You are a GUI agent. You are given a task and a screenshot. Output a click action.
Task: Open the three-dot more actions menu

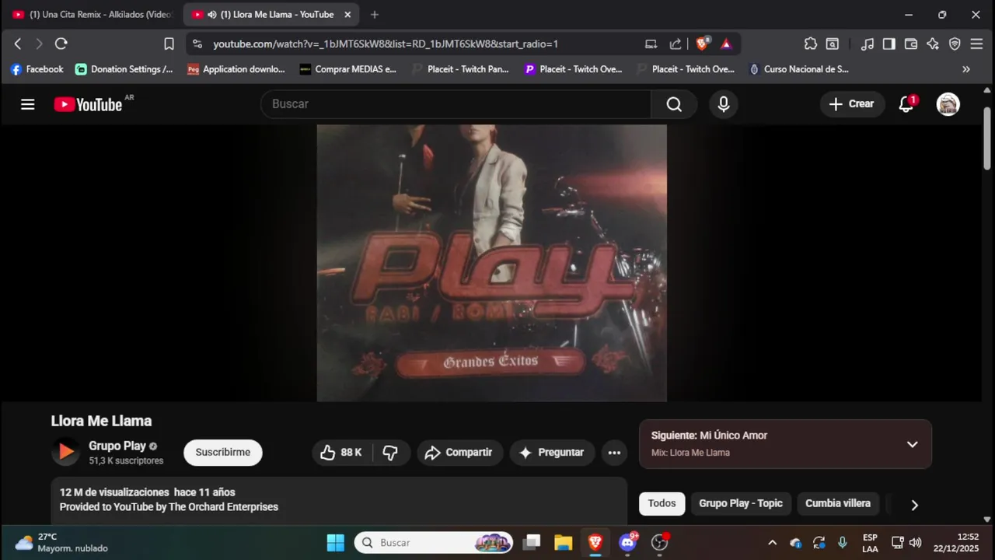614,453
